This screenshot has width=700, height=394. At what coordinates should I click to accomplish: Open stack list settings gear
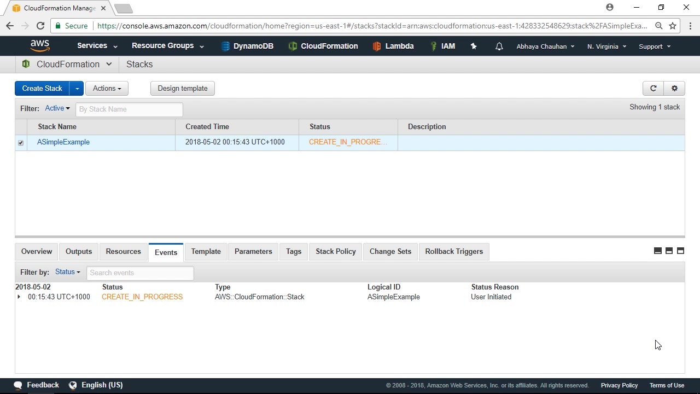674,88
